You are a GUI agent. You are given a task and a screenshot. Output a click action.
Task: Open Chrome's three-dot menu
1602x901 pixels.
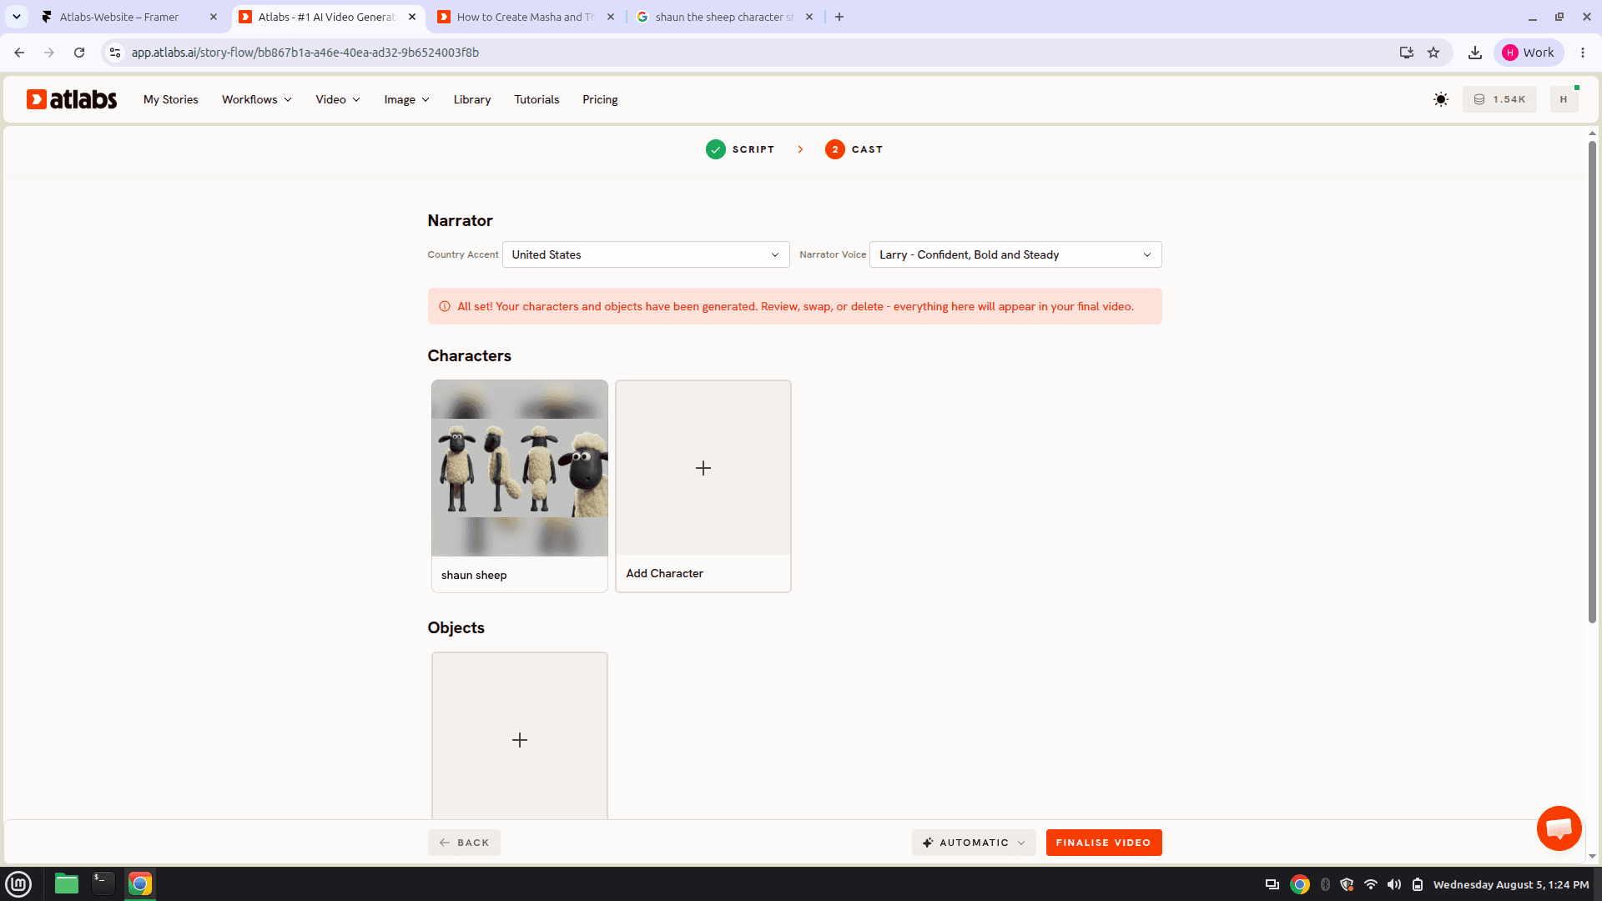(1583, 53)
